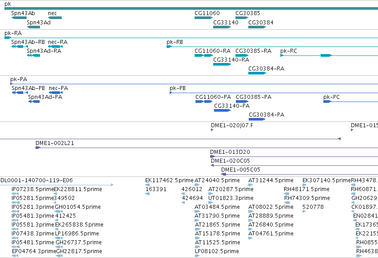Click the AT20287.5prime EST label

click(231, 189)
